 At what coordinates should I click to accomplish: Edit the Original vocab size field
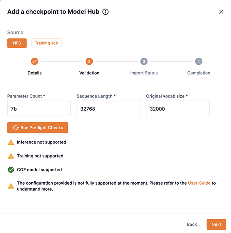[x=177, y=109]
